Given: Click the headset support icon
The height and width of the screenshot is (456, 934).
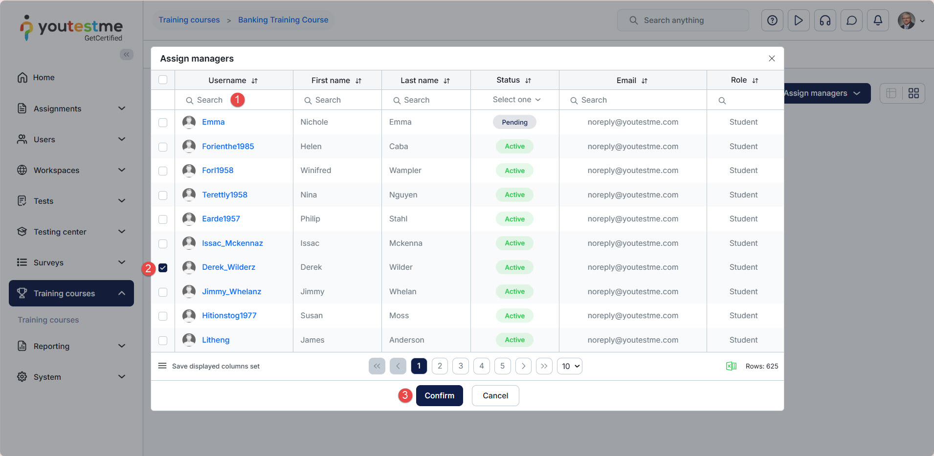Looking at the screenshot, I should coord(825,21).
